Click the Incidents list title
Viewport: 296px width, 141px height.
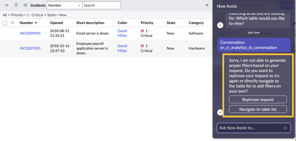coord(38,5)
